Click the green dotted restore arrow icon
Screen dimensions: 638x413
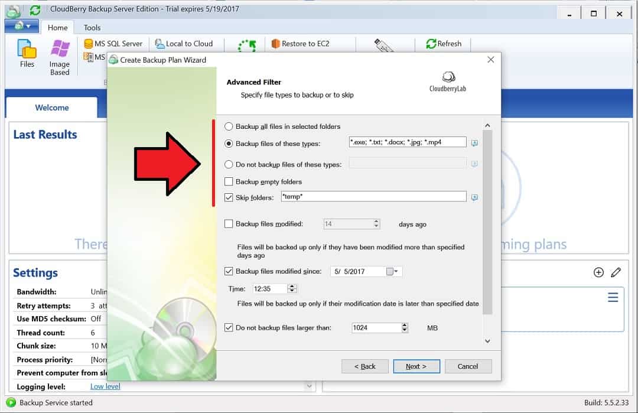pyautogui.click(x=247, y=45)
